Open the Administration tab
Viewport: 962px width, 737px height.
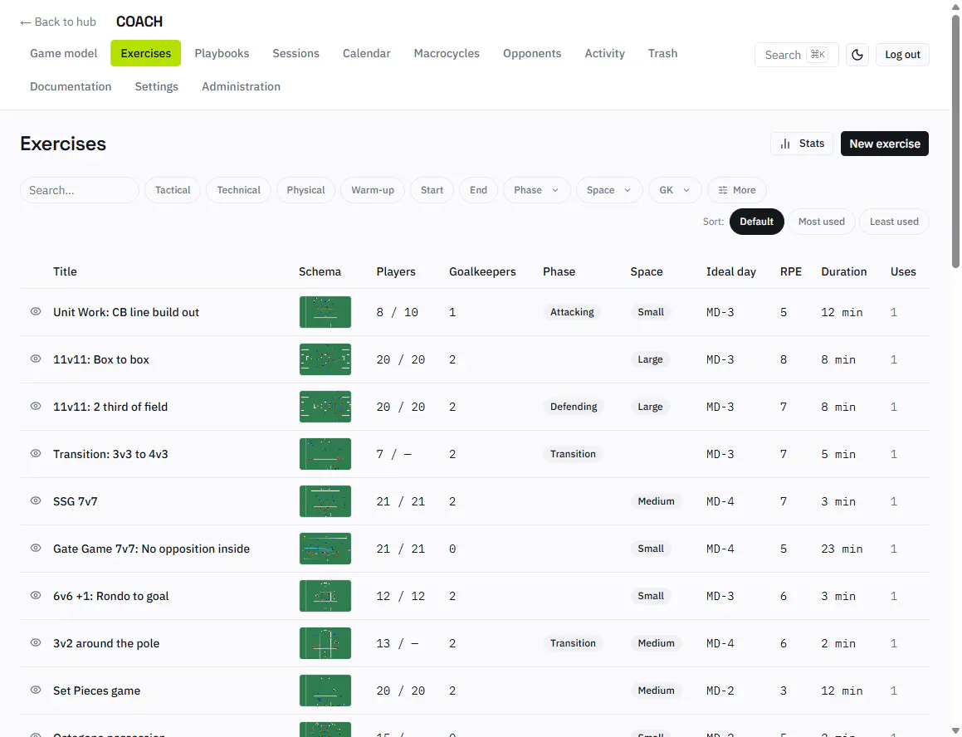pyautogui.click(x=241, y=86)
